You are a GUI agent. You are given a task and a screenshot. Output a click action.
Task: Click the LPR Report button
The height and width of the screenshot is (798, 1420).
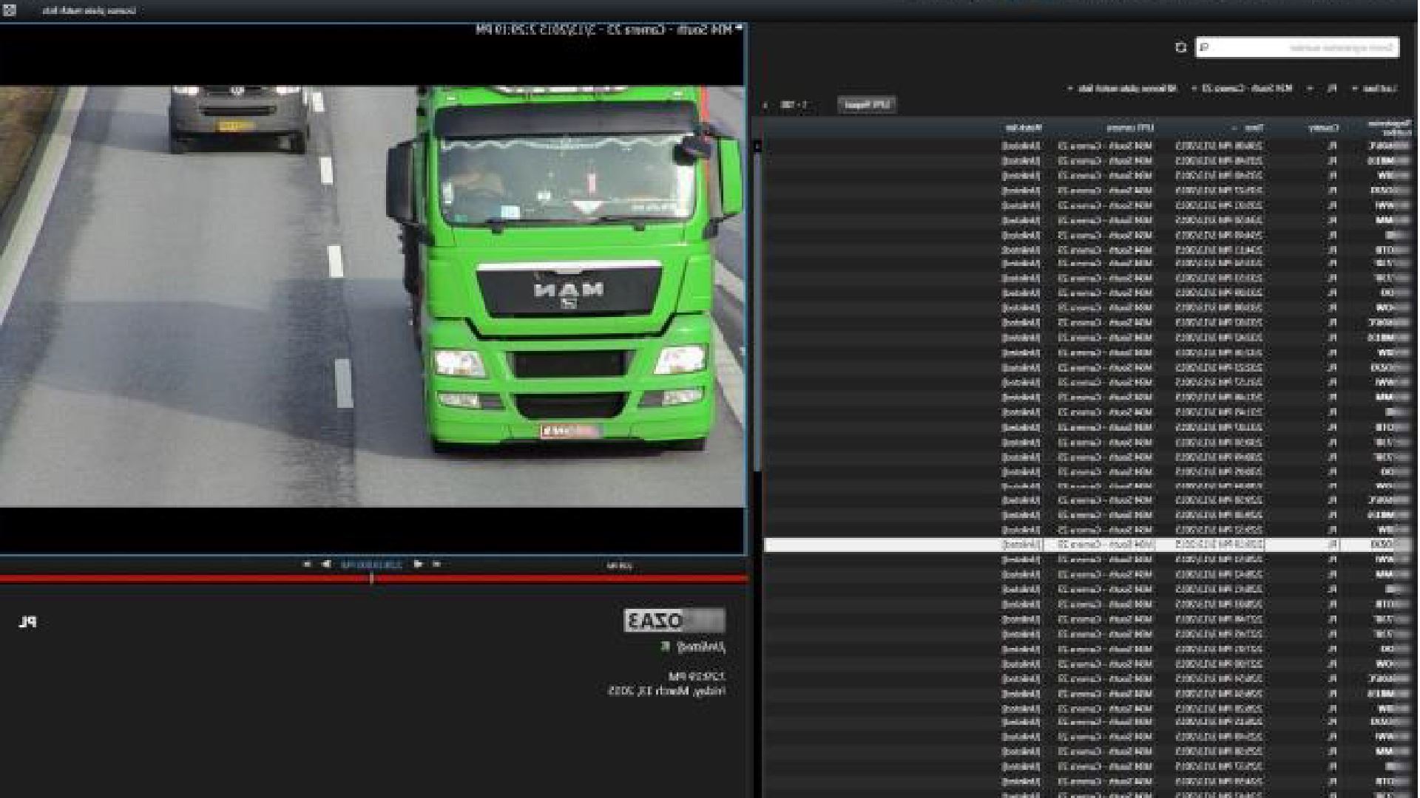(x=866, y=105)
